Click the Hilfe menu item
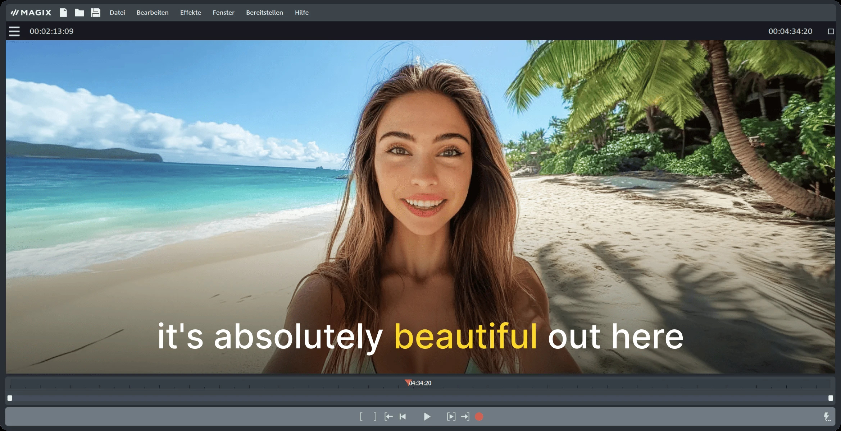The image size is (841, 431). [302, 13]
